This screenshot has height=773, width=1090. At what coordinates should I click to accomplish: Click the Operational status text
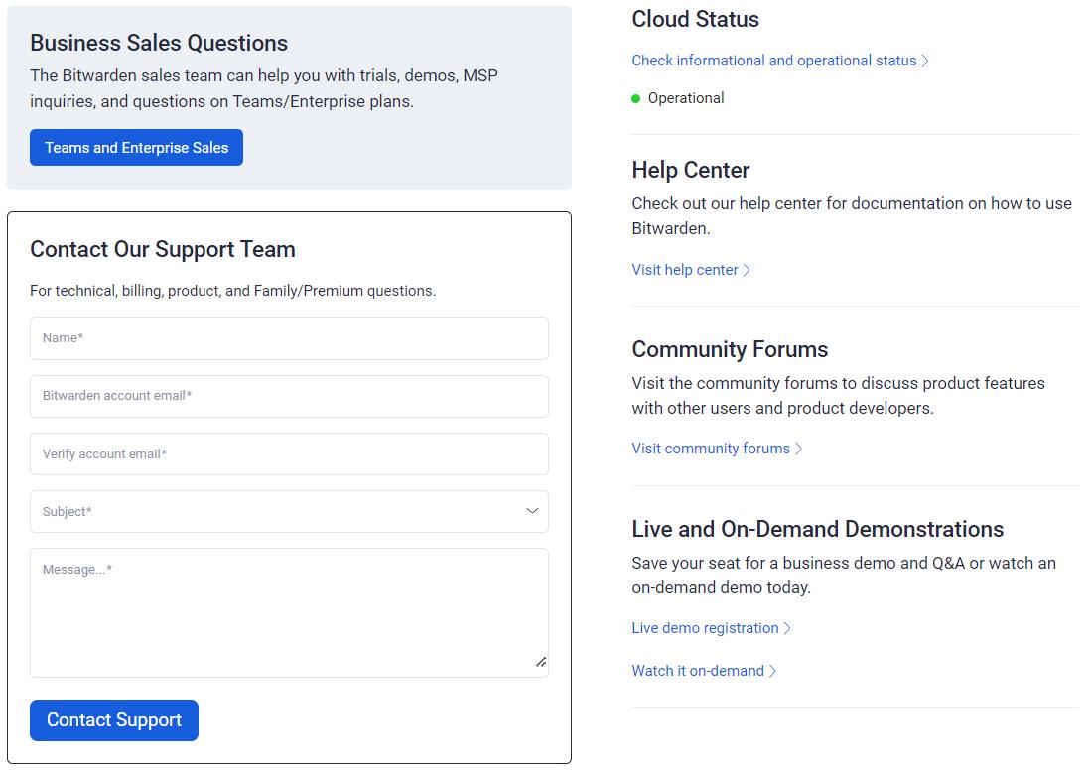[x=686, y=98]
